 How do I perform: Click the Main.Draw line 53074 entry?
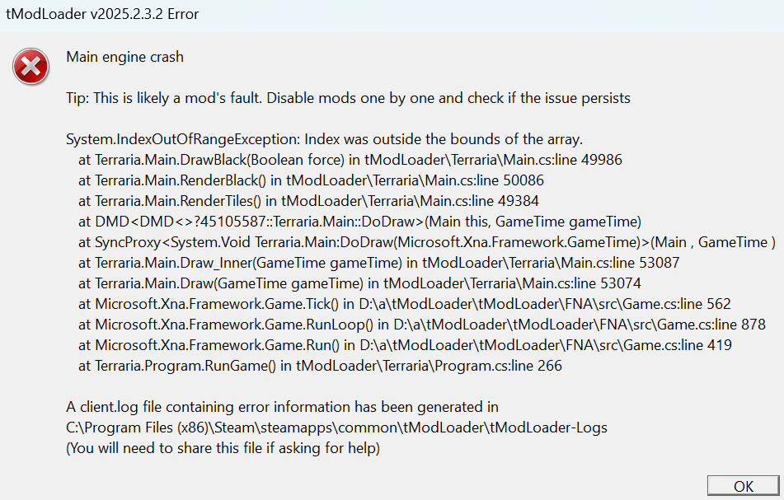(359, 283)
